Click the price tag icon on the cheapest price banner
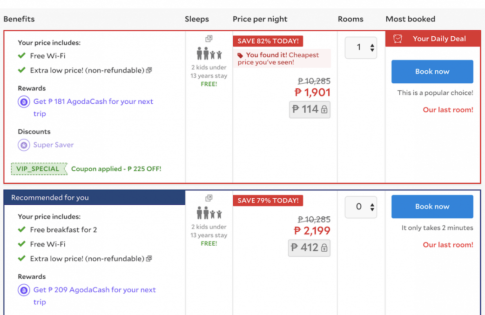This screenshot has height=315, width=485. [x=240, y=56]
